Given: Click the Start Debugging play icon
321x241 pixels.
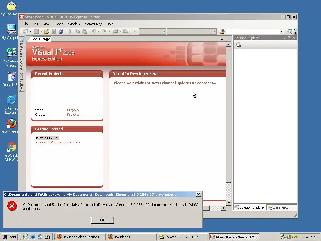Looking at the screenshot, I should click(x=135, y=31).
